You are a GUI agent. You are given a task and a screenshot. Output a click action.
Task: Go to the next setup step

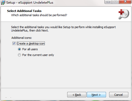(96, 95)
